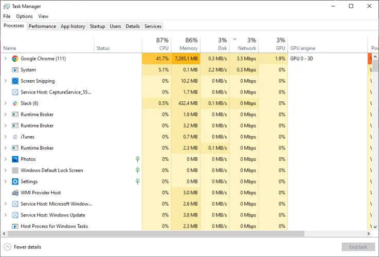Click the WMI Provider Host icon
This screenshot has height=257, width=379.
click(15, 193)
